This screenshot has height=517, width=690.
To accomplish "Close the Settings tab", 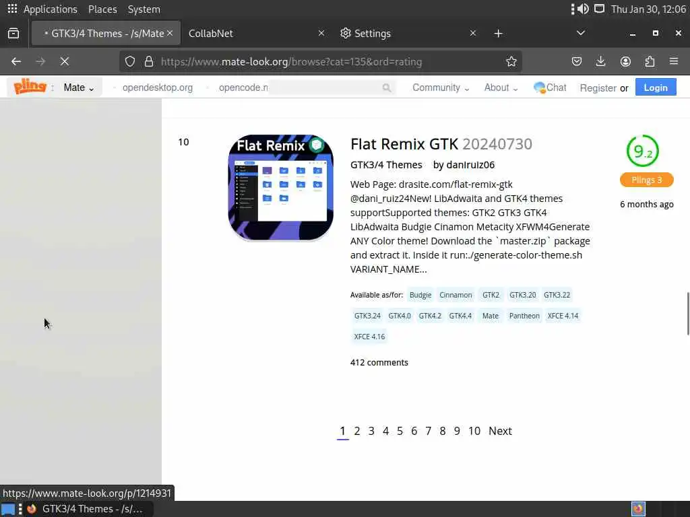I will tap(472, 34).
